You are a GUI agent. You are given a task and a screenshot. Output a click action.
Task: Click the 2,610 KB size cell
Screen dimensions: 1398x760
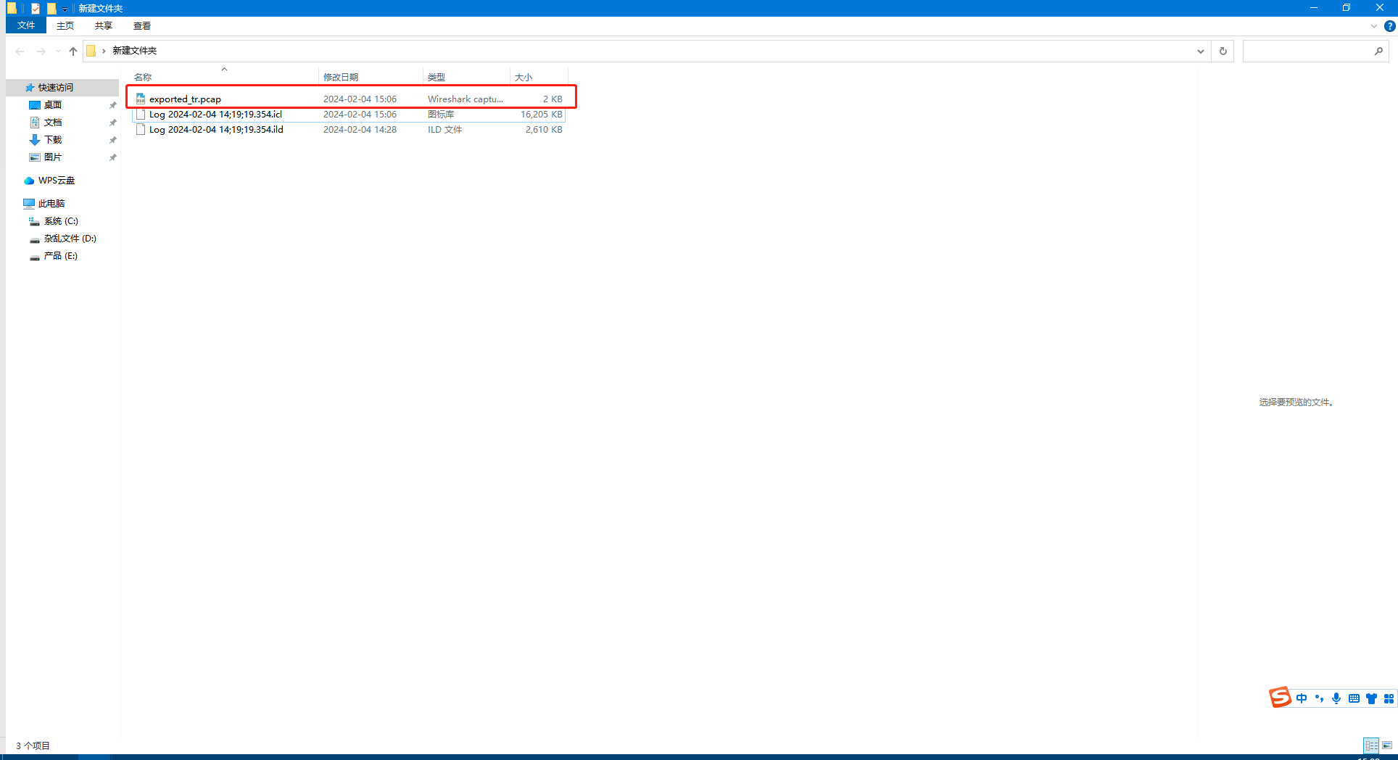coord(544,130)
